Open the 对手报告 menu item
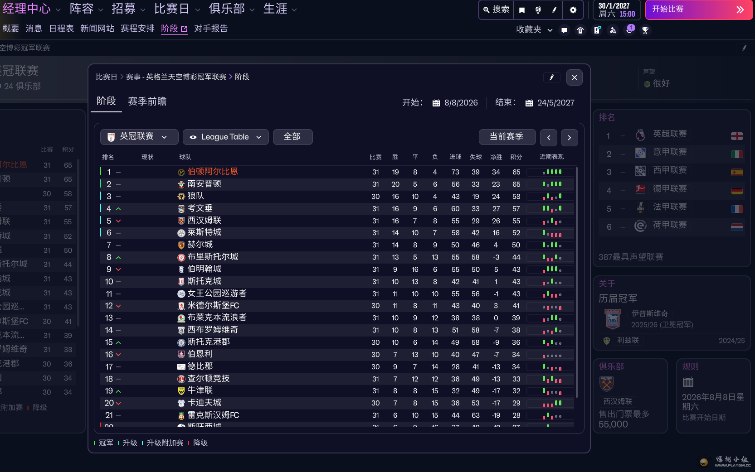The image size is (755, 472). tap(211, 29)
